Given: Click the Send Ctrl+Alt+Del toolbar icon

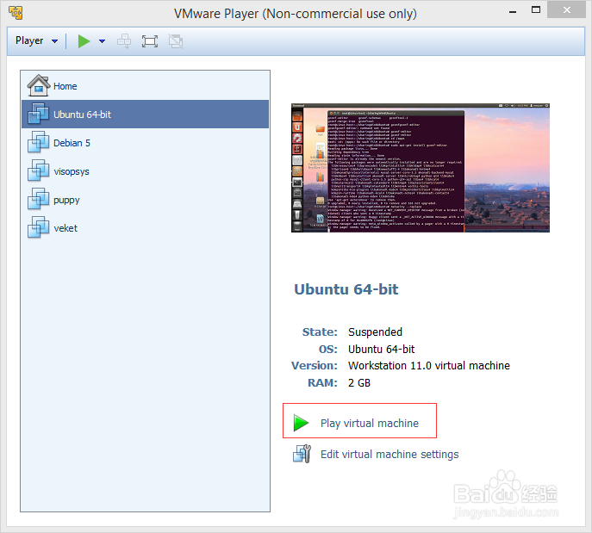Looking at the screenshot, I should [124, 41].
